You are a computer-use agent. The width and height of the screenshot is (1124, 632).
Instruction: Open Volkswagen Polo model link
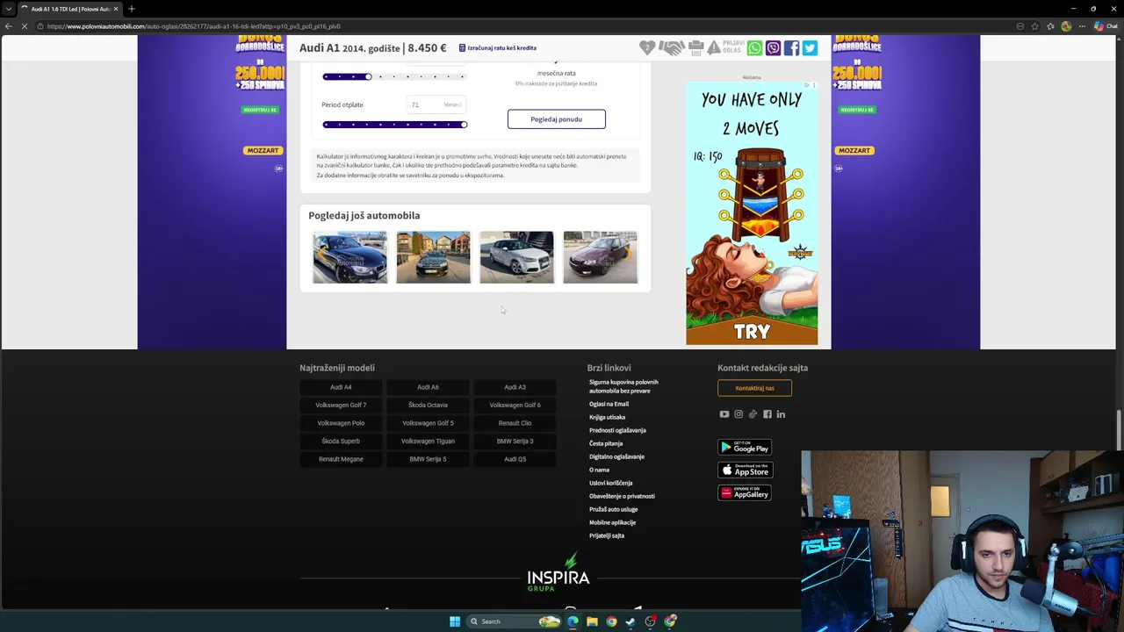(341, 423)
